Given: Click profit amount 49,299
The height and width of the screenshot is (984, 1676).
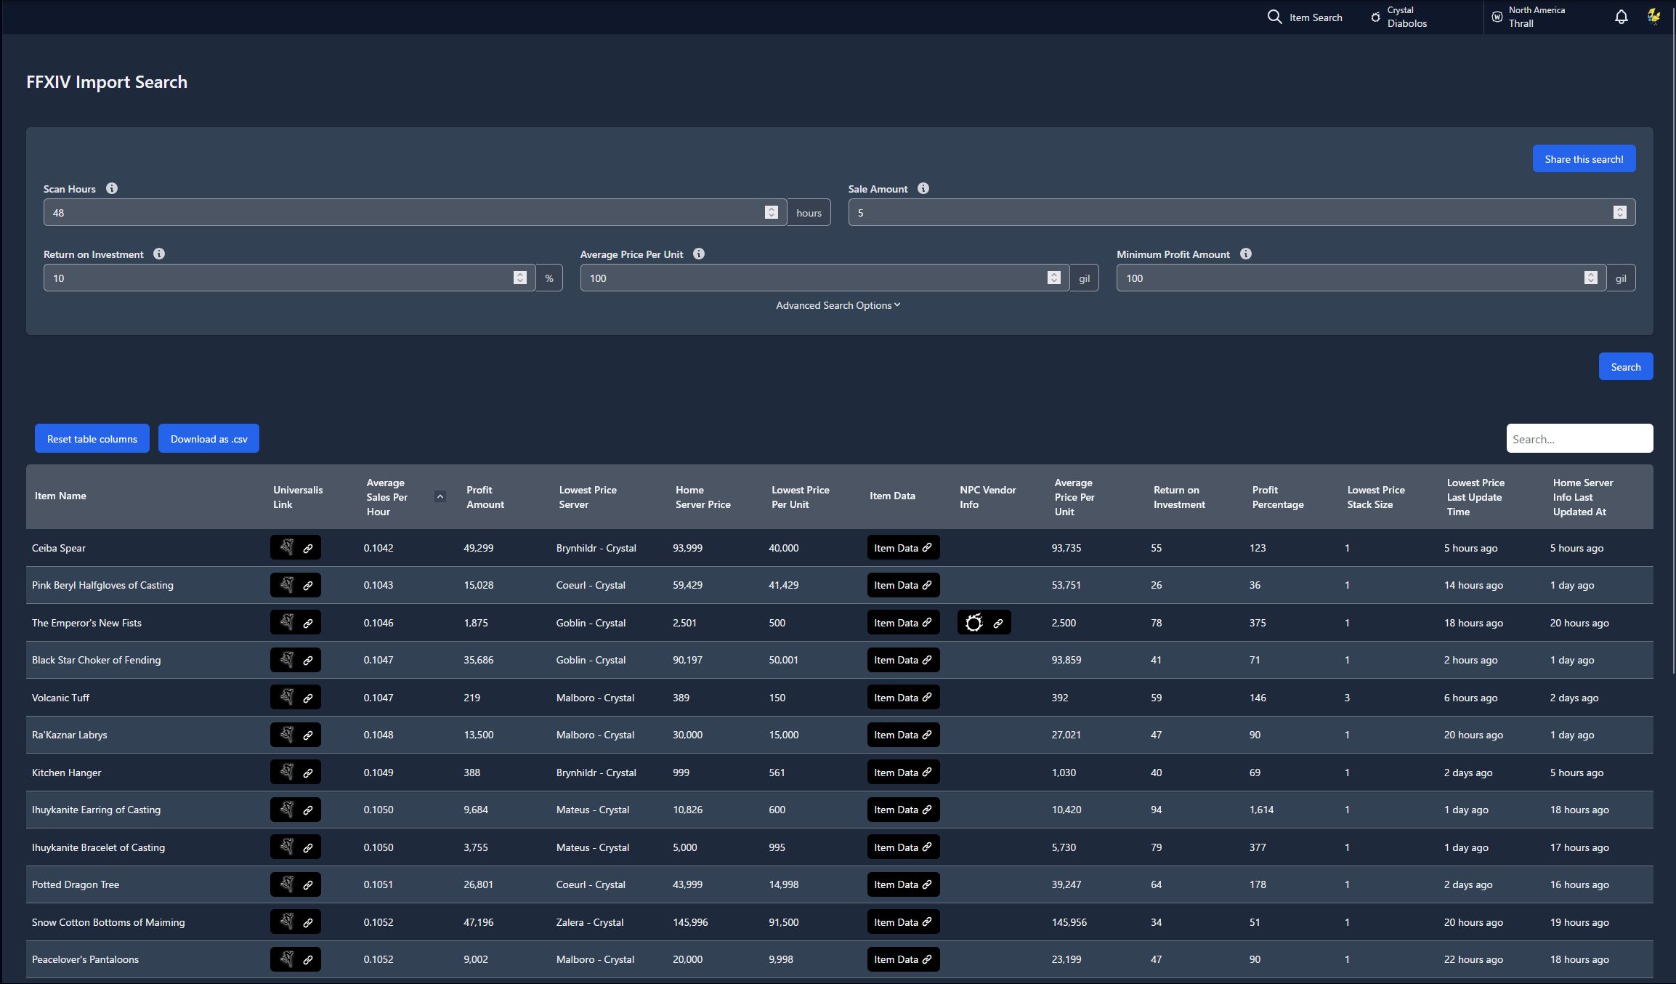Looking at the screenshot, I should pos(479,548).
